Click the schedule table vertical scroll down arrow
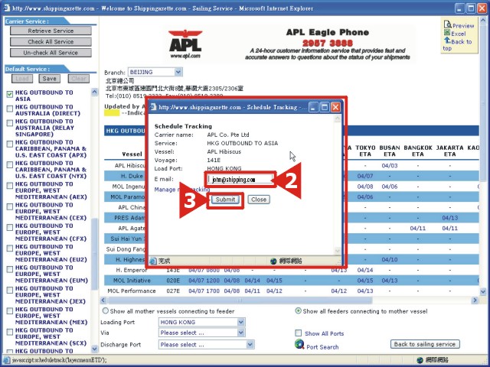Screen dimensions: 490x367 click(x=483, y=292)
